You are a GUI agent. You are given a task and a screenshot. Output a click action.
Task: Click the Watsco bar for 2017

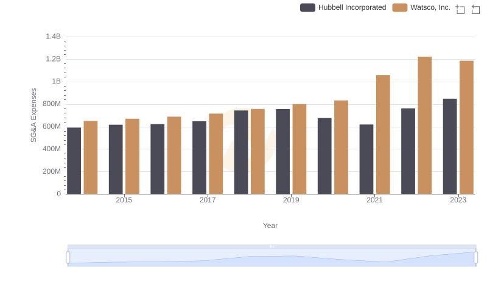coord(216,154)
